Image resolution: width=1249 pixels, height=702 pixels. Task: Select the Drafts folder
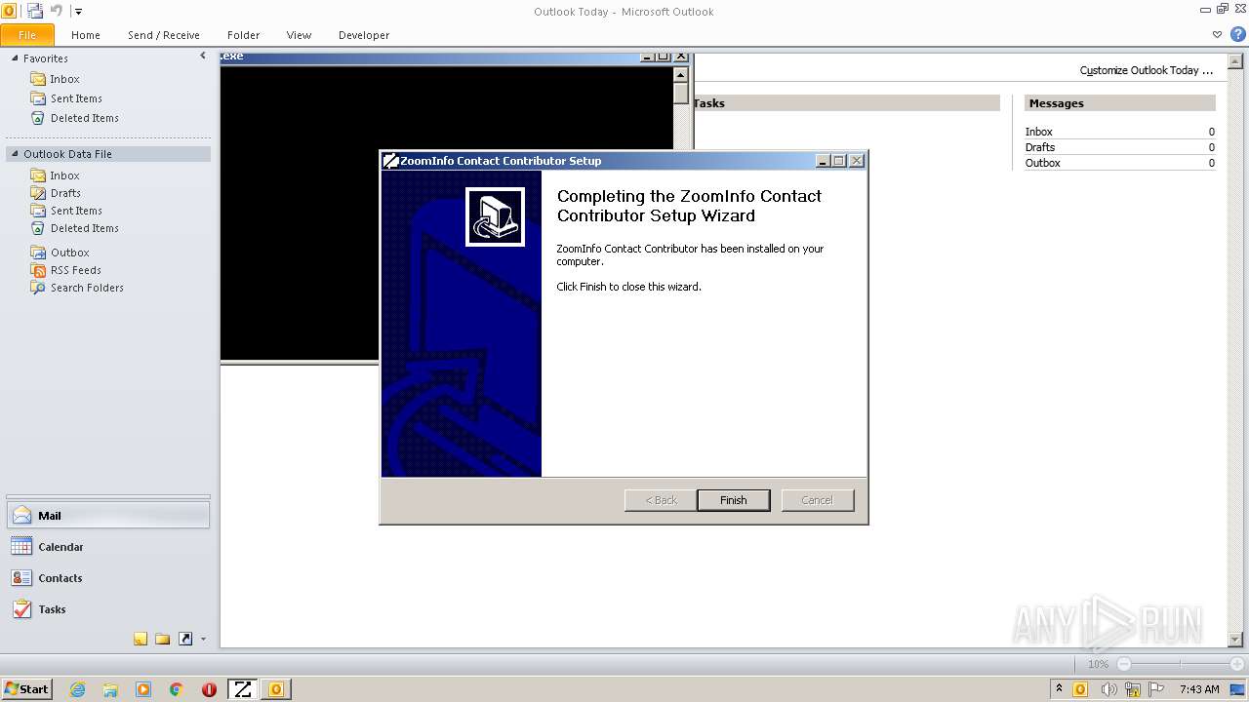pyautogui.click(x=65, y=193)
